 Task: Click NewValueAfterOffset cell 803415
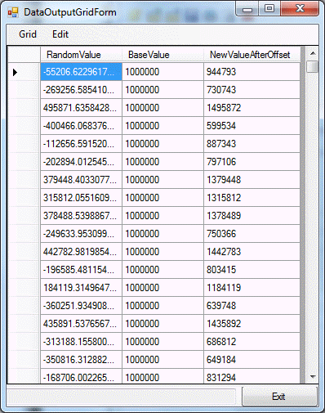[252, 270]
